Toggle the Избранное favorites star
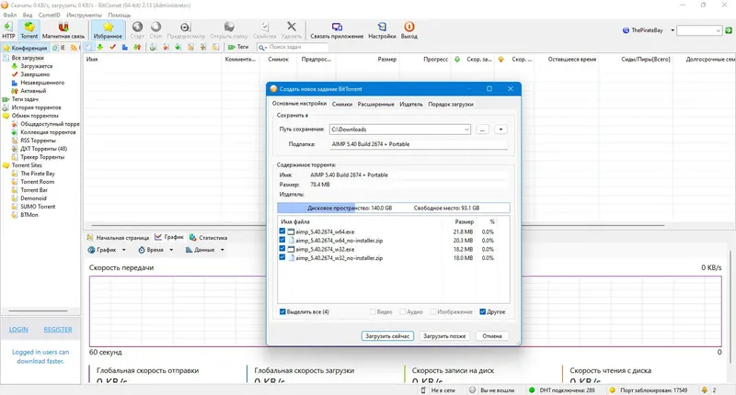This screenshot has width=736, height=395. [108, 30]
